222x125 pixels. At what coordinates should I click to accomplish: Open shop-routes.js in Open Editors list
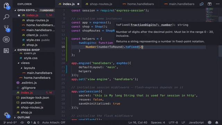click(x=34, y=20)
